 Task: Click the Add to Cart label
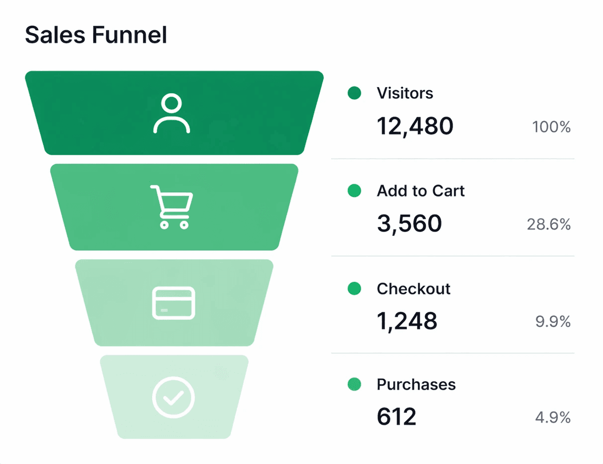(x=421, y=191)
